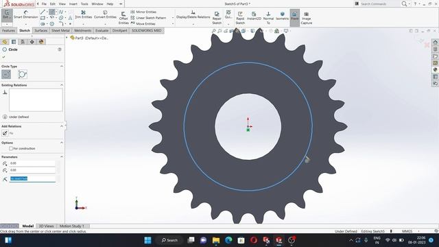Viewport: 439px width, 247px height.
Task: Open File Explorer from the taskbar
Action: pos(216,240)
